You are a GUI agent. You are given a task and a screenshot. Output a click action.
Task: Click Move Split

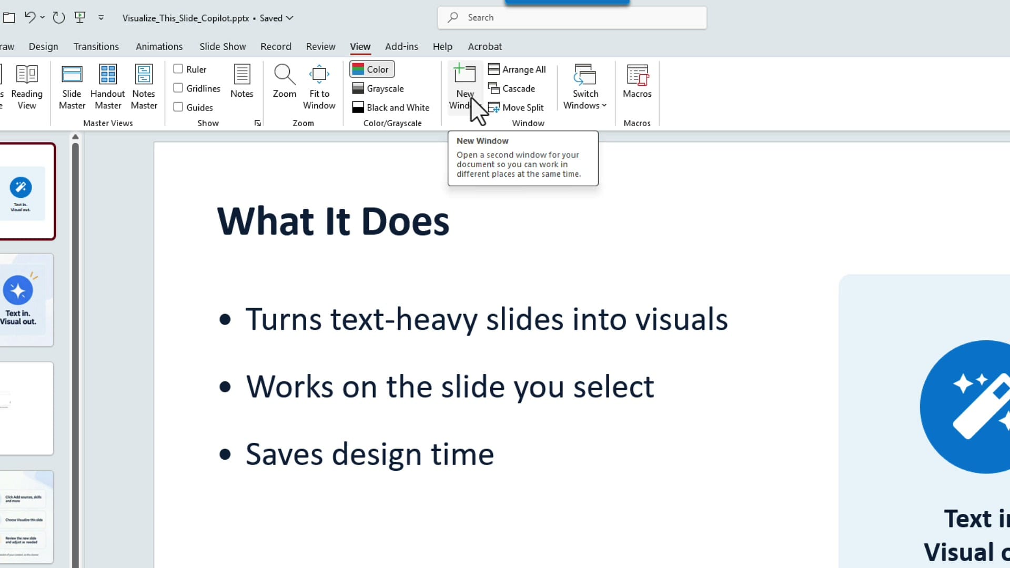pos(516,107)
